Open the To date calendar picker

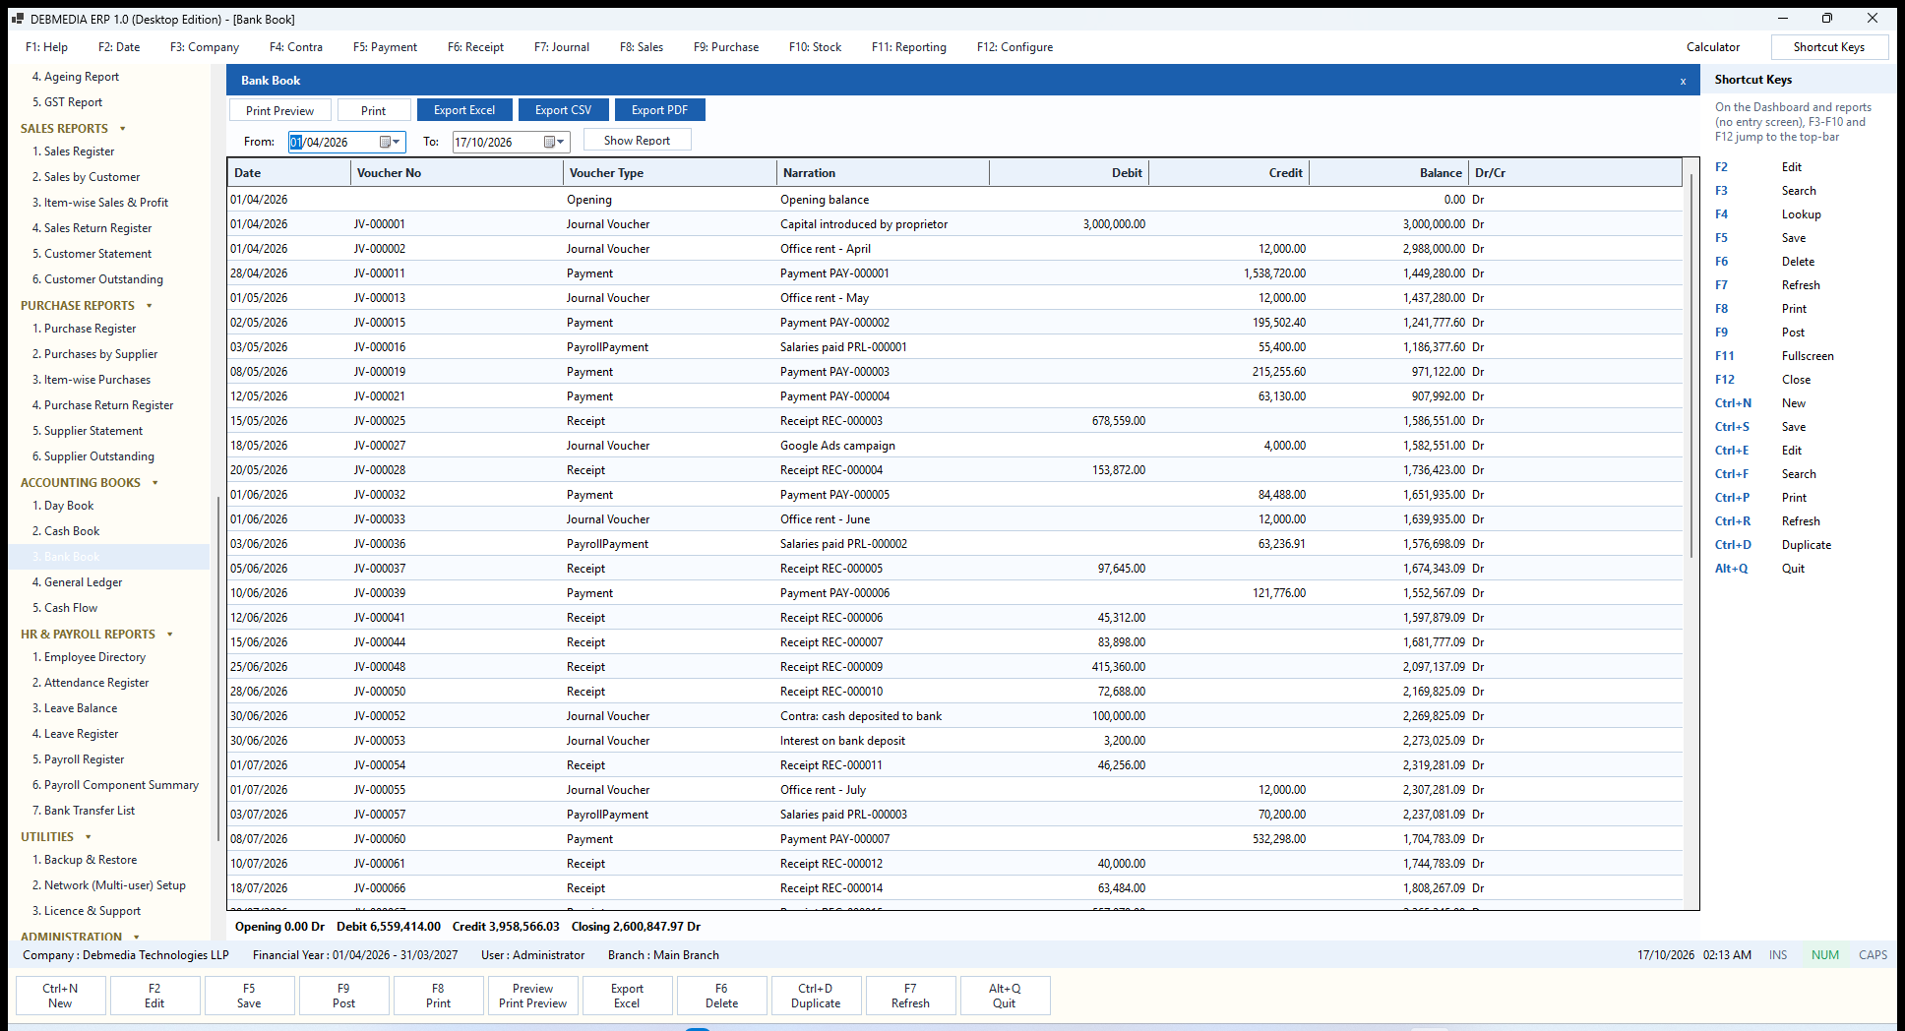549,142
